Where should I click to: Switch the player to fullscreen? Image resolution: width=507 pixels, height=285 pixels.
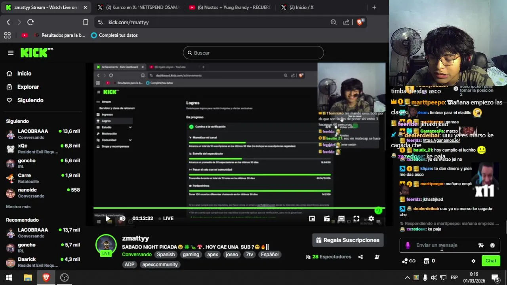click(x=356, y=218)
